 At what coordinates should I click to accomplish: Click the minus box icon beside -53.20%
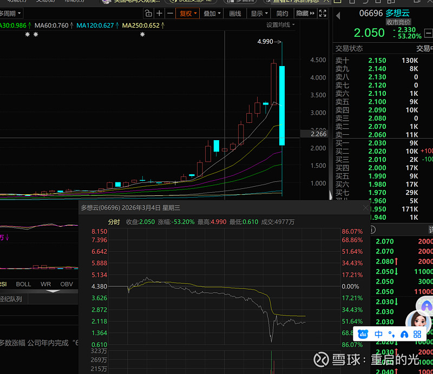point(428,34)
